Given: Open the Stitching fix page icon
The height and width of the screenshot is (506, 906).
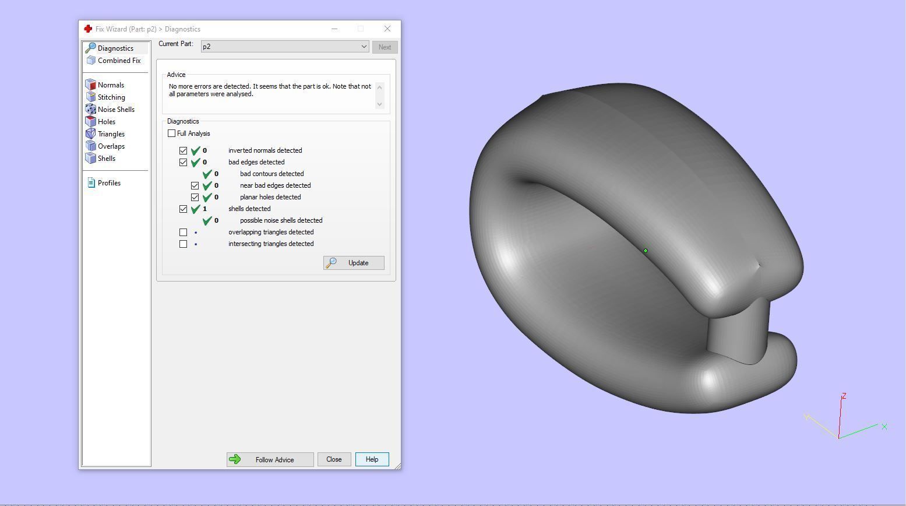Looking at the screenshot, I should click(x=90, y=97).
